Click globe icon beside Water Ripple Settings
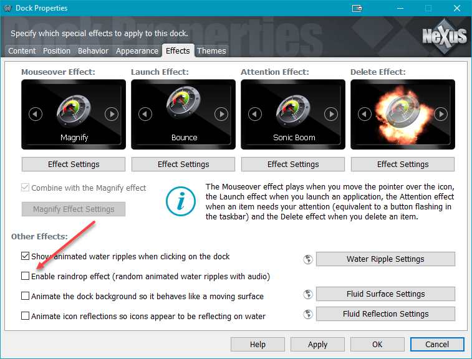 click(307, 259)
